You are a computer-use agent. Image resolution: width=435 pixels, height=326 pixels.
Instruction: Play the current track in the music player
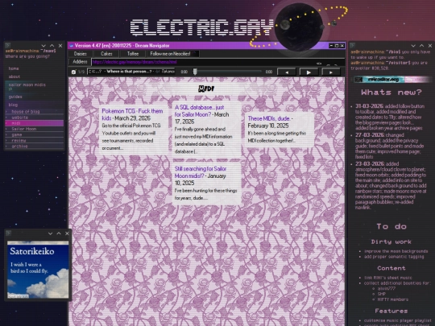tap(309, 72)
